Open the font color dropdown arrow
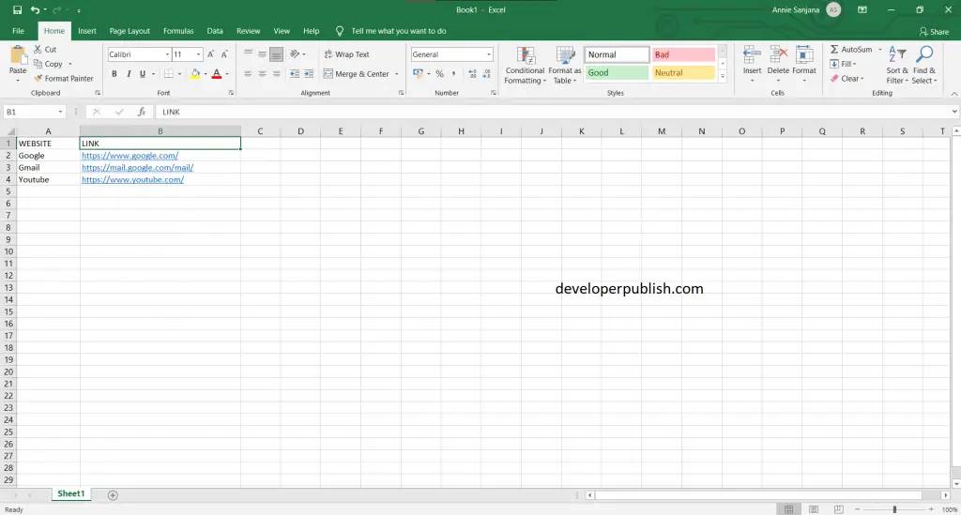The image size is (961, 515). point(227,74)
